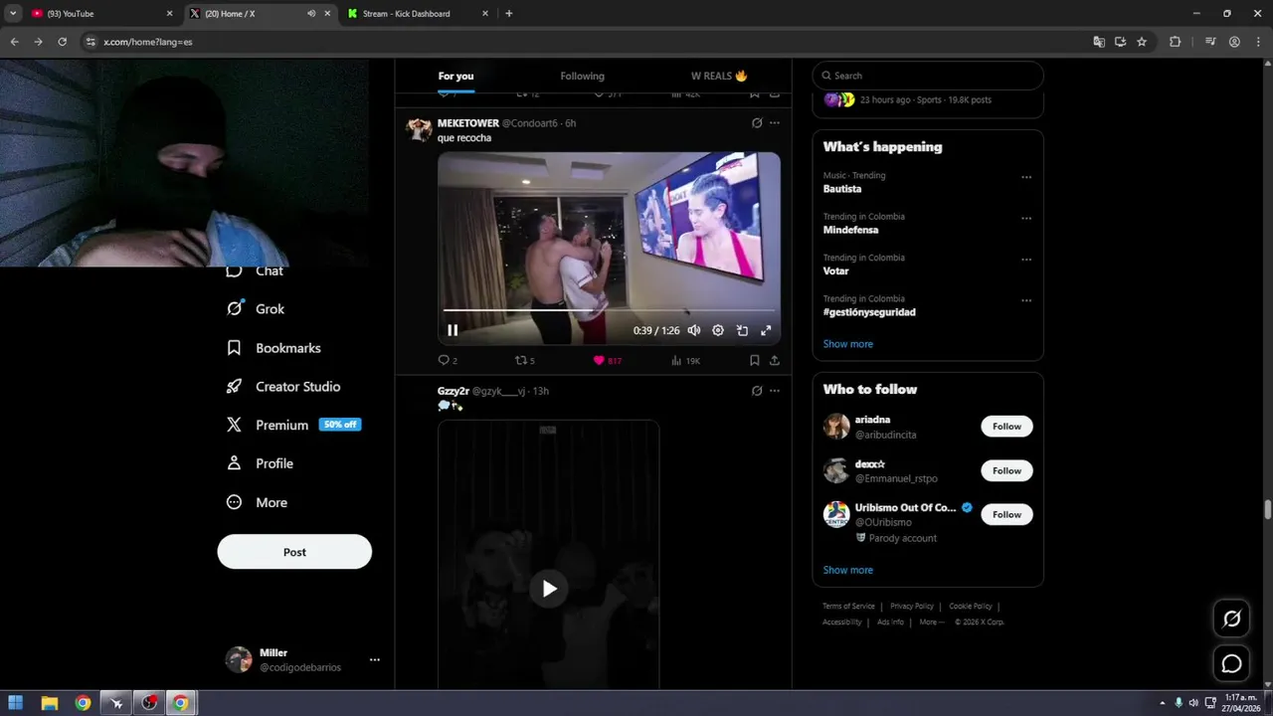Open MEKETOWER profile avatar

(419, 129)
